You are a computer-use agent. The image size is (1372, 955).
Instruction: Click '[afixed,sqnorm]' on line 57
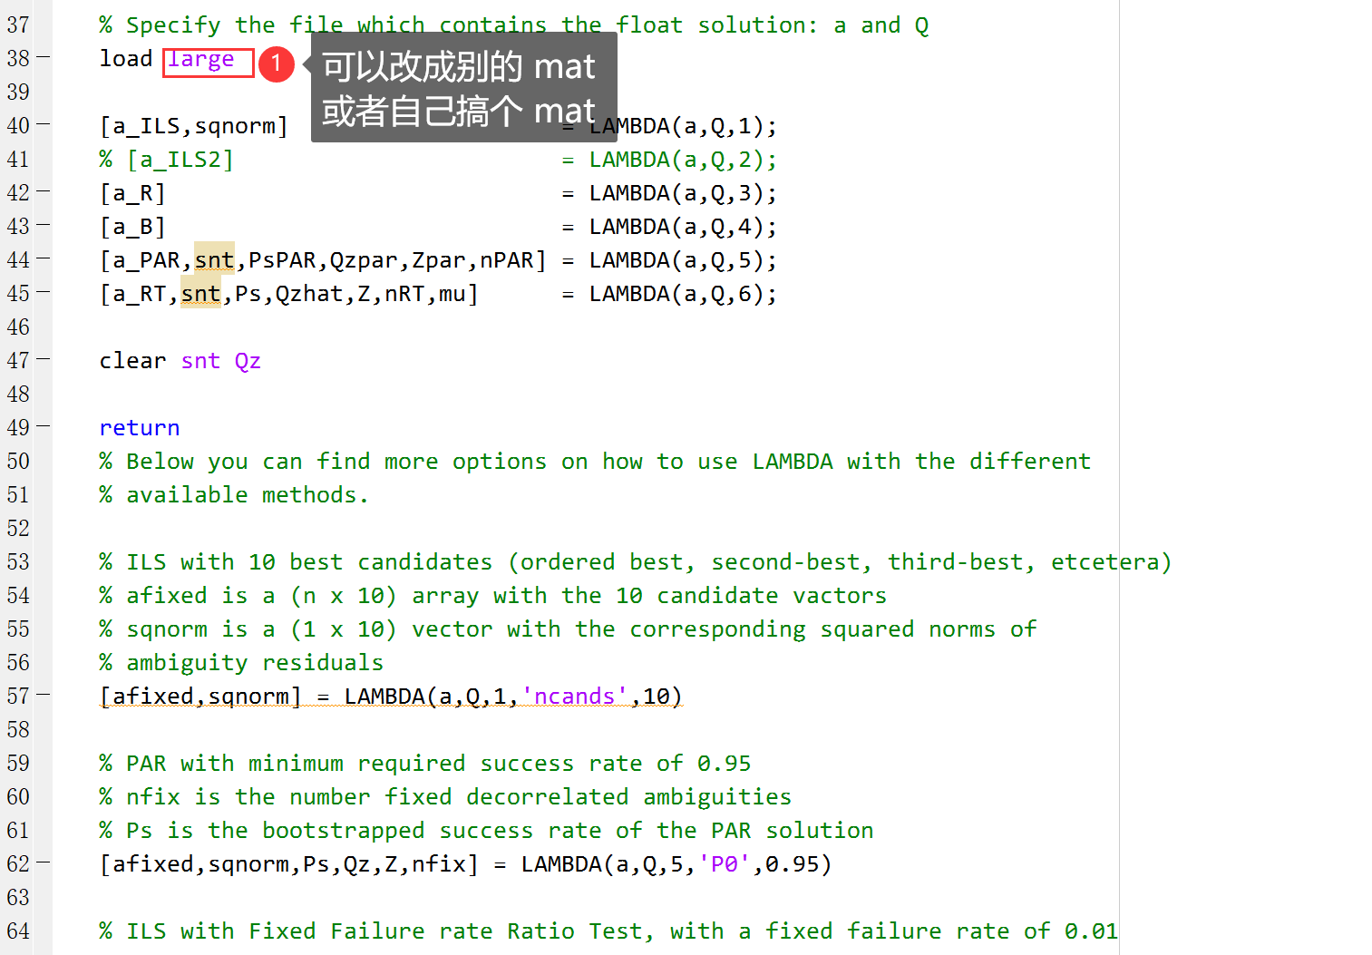pyautogui.click(x=200, y=697)
